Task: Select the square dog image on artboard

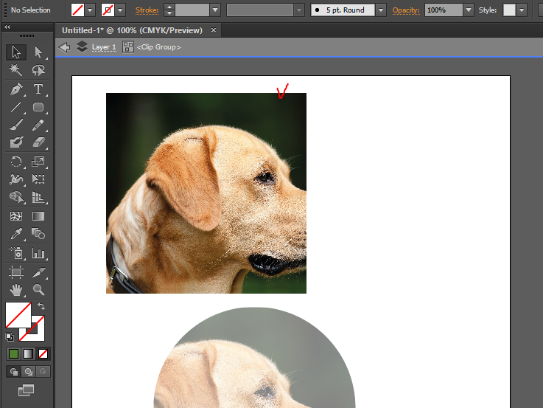Action: tap(206, 193)
